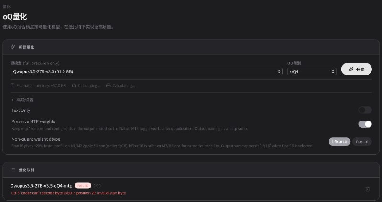Click the Non-quant weight dtype label
The image size is (382, 202).
[36, 139]
